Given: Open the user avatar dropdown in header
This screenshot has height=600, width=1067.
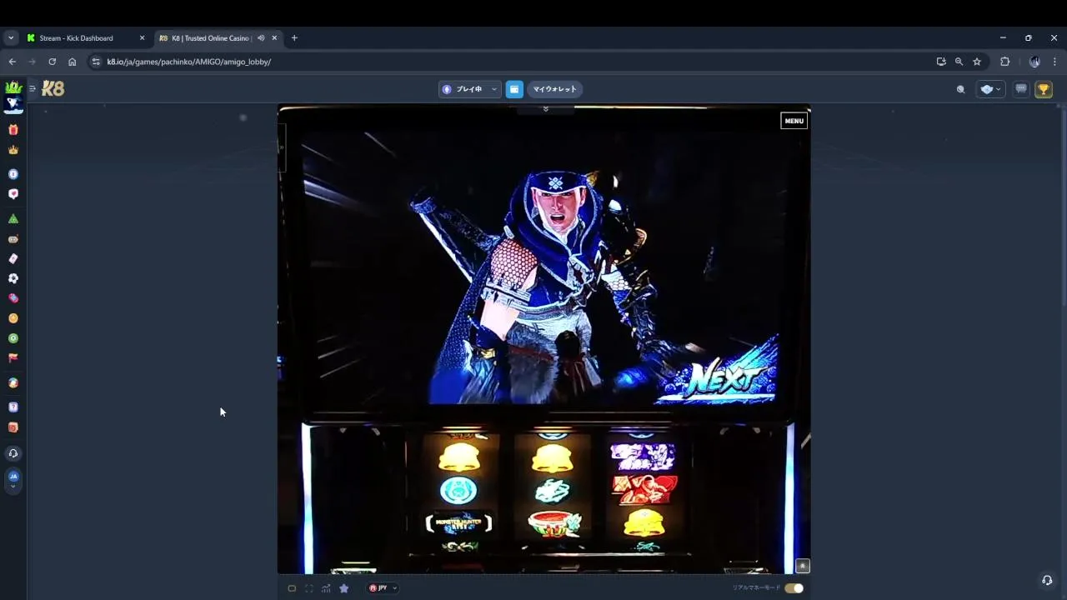Looking at the screenshot, I should [x=991, y=89].
